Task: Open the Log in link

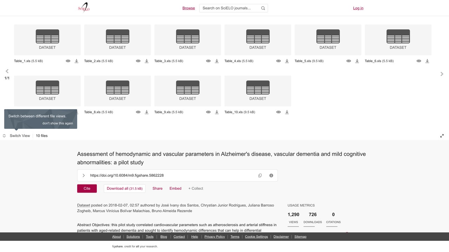Action: coord(358,8)
